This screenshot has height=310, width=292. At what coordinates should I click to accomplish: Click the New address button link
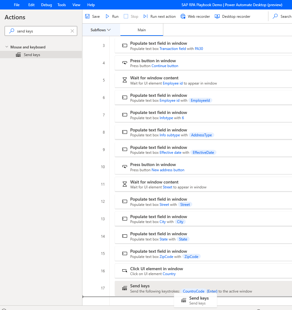(x=168, y=170)
